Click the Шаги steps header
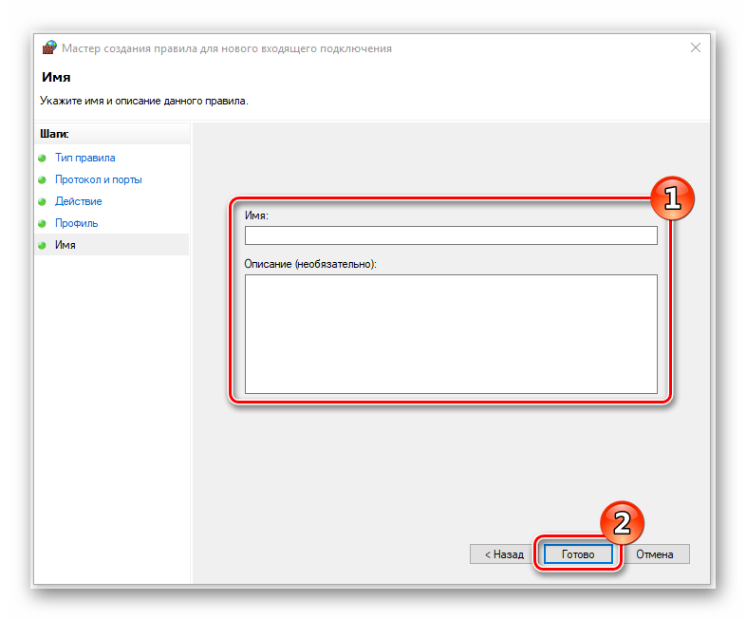The image size is (746, 619). [54, 134]
